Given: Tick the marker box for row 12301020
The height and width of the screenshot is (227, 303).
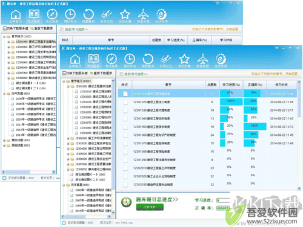Looking at the screenshot, I should click(125, 102).
